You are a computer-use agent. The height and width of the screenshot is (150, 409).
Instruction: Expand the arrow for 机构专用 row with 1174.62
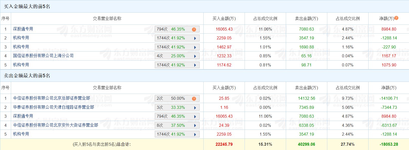click(195, 65)
